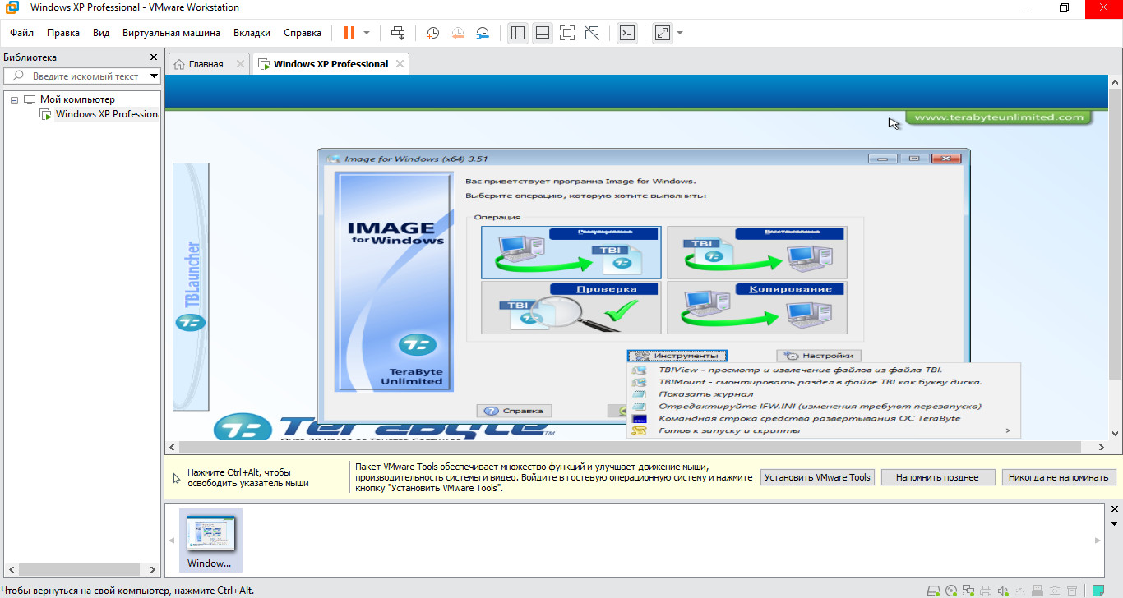Click the hard disk status bar icon
The height and width of the screenshot is (598, 1123).
[x=934, y=591]
